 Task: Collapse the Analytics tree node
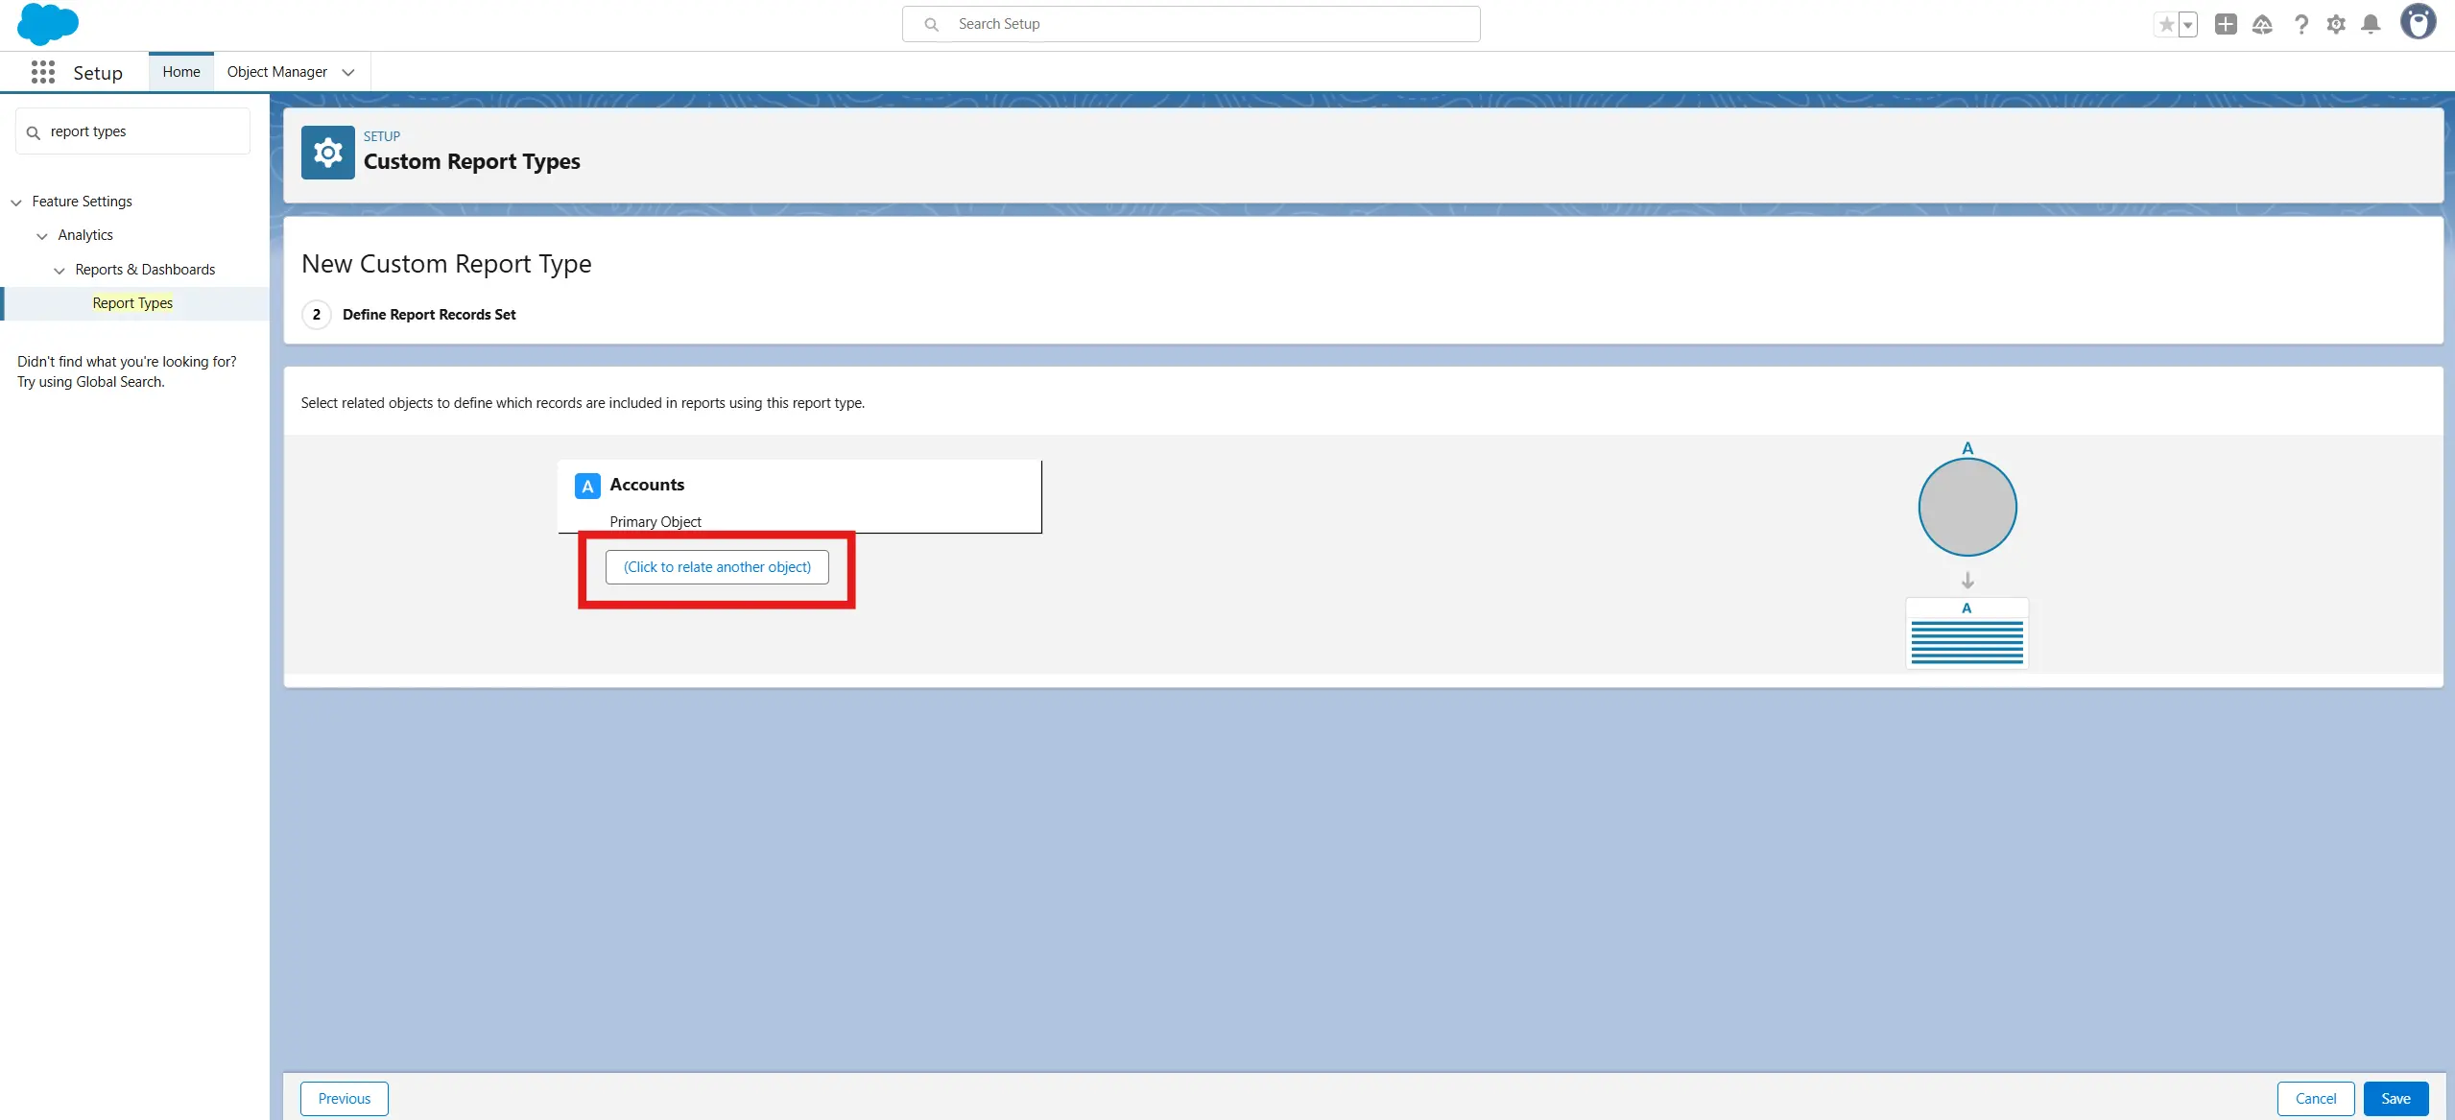click(42, 236)
